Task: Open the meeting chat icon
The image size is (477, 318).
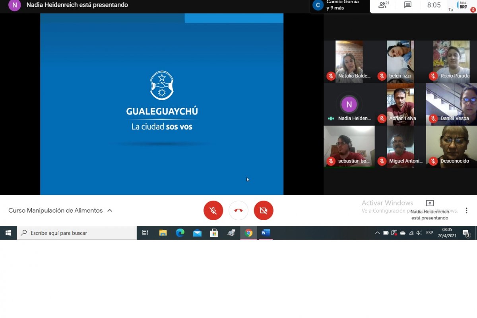Action: (407, 5)
